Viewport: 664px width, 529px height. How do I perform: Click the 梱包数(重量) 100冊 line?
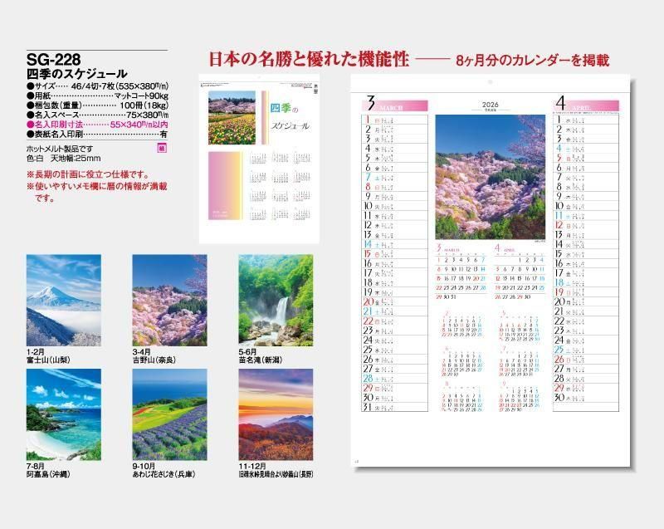coord(97,105)
